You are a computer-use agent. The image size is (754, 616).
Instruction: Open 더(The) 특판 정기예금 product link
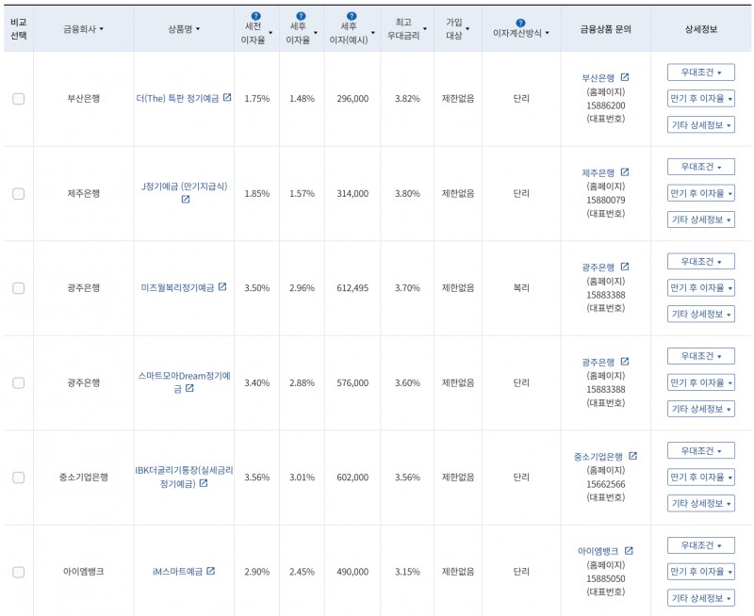[x=177, y=99]
